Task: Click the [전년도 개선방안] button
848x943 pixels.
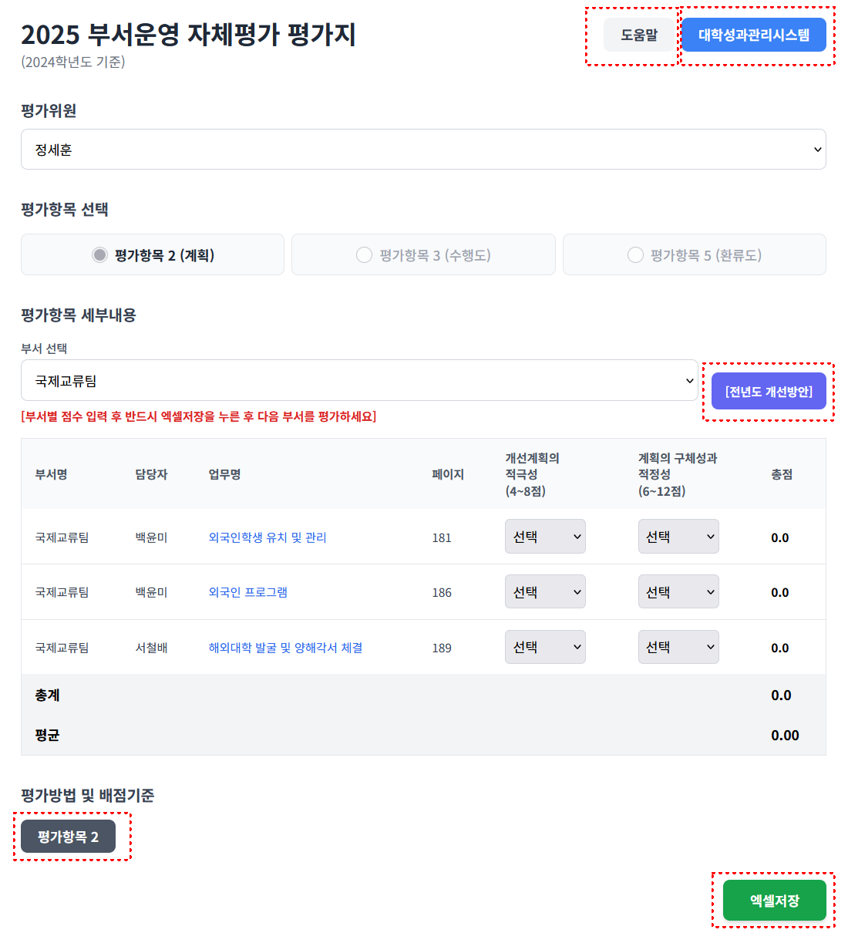Action: [x=769, y=392]
